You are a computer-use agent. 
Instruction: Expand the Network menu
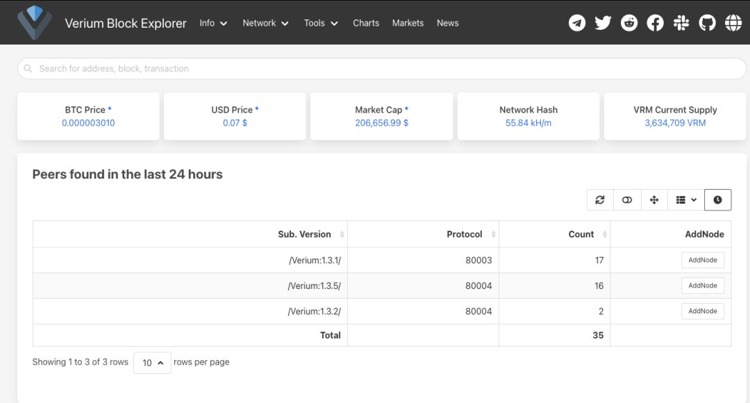[265, 23]
